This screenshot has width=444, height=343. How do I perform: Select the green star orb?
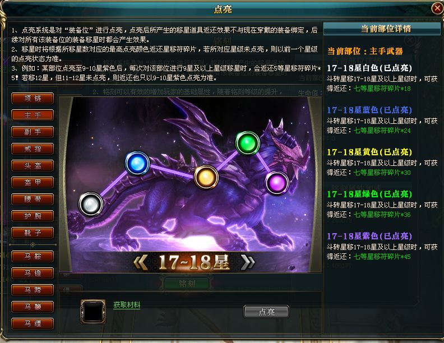(x=248, y=143)
